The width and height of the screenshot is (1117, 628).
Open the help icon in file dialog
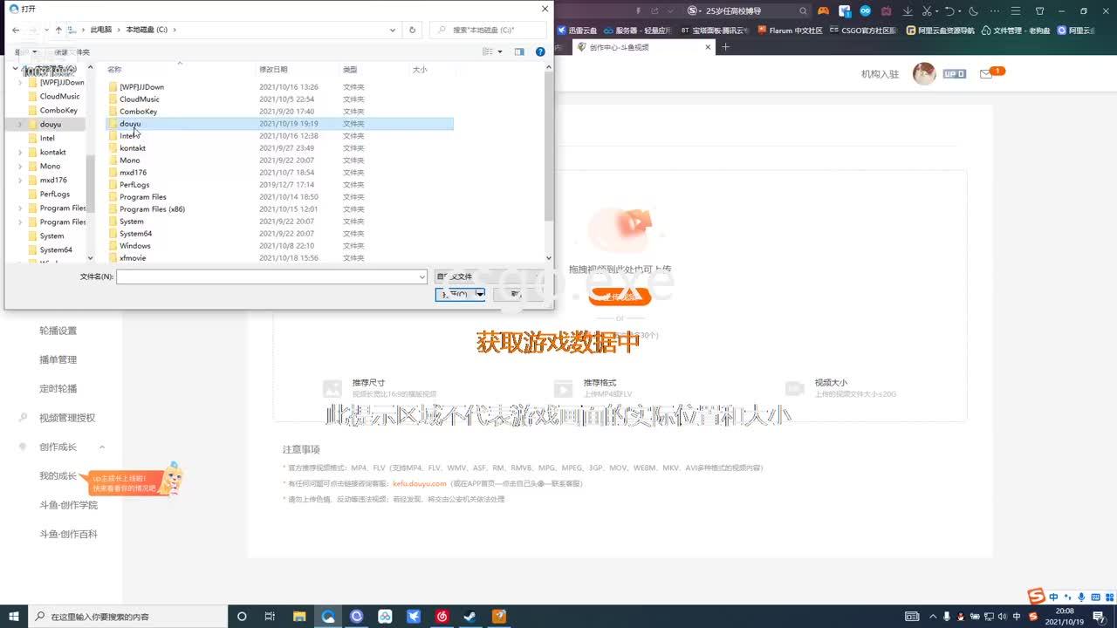coord(540,52)
